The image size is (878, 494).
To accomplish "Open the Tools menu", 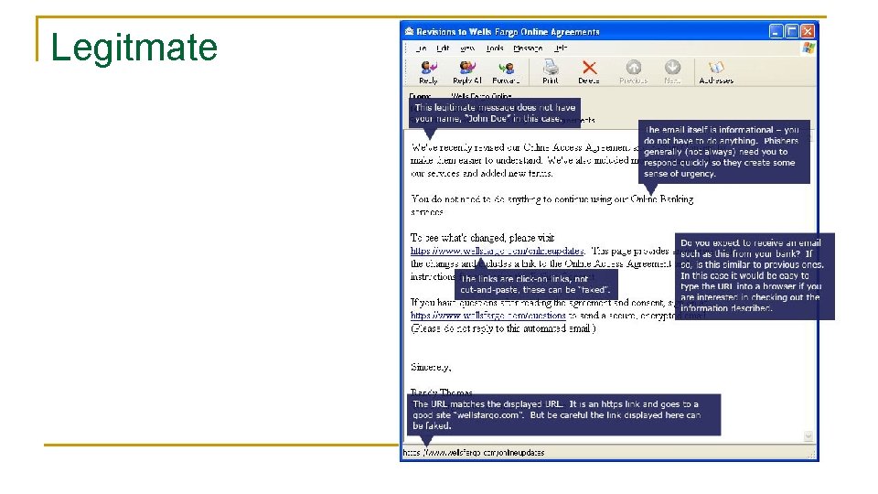I will coord(495,48).
